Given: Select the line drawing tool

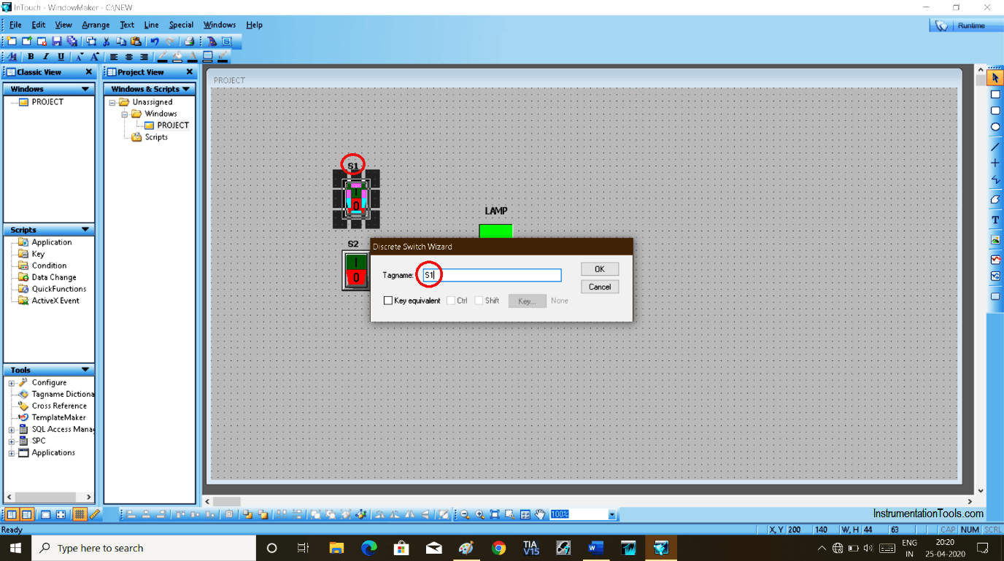Looking at the screenshot, I should 995,146.
